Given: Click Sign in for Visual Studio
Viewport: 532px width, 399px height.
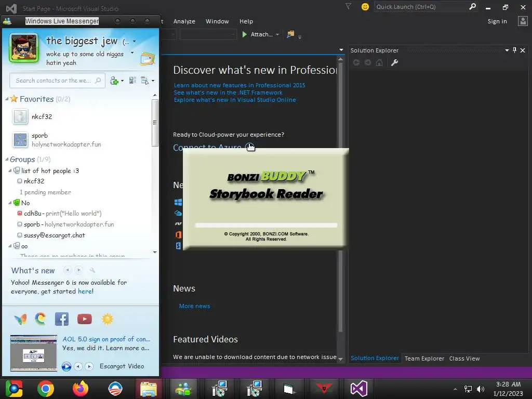Looking at the screenshot, I should click(497, 21).
